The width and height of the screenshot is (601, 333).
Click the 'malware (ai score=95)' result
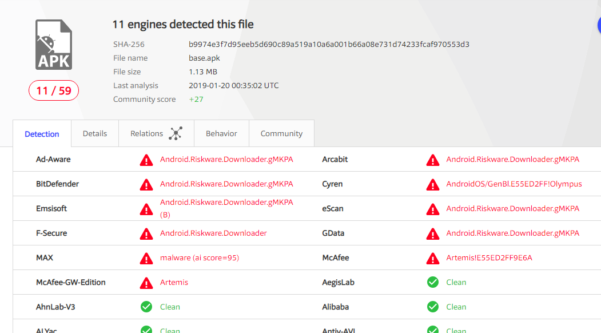200,257
